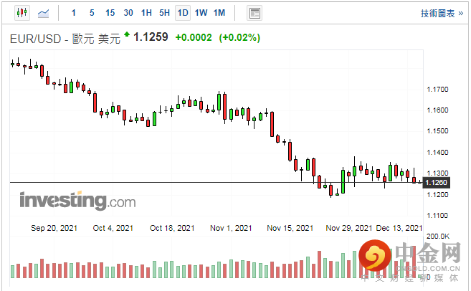This screenshot has width=471, height=291.
Task: Click the Nov 15, 2021 date label
Action: click(x=290, y=228)
